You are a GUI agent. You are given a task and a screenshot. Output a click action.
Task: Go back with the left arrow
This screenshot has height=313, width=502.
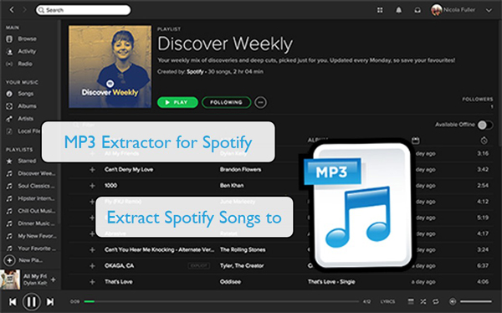12,10
